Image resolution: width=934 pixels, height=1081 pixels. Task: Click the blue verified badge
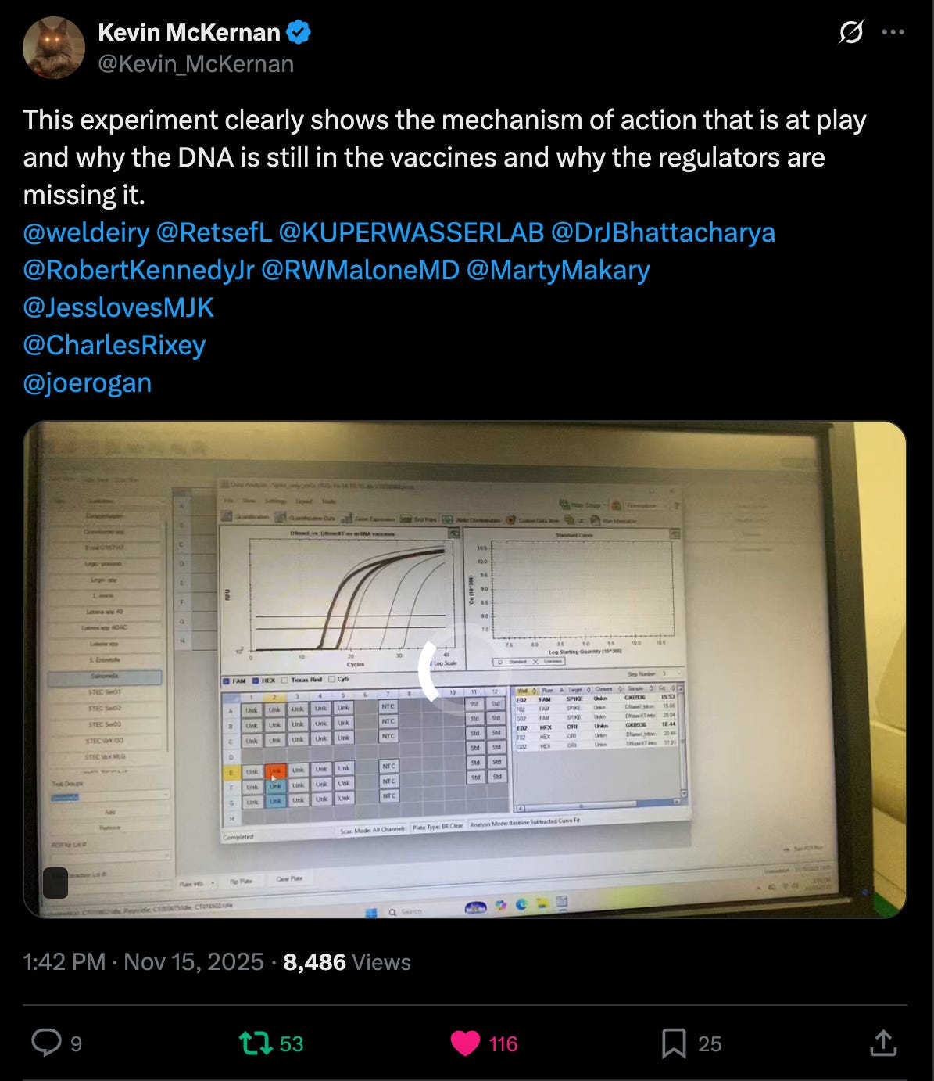[299, 32]
